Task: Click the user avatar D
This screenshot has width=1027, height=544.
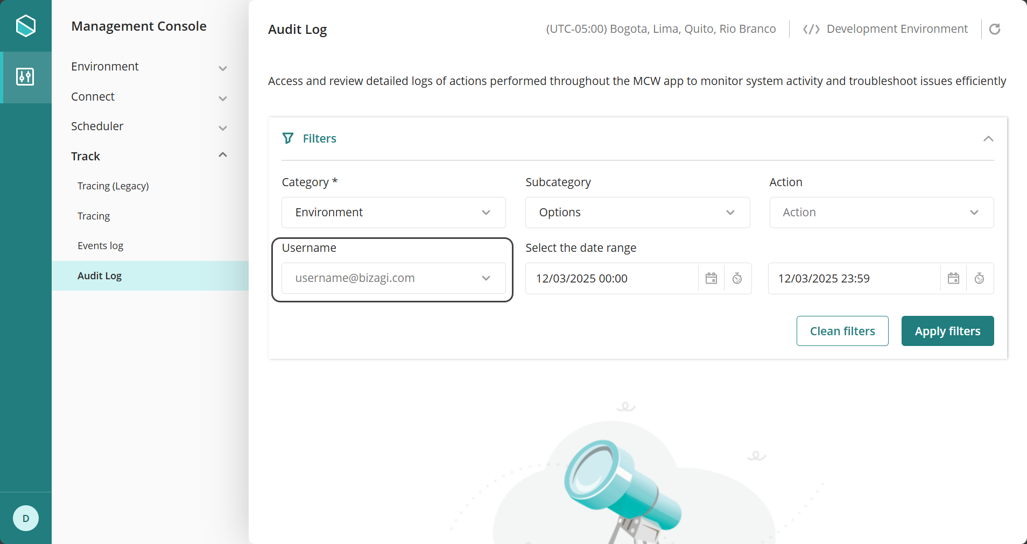Action: [x=25, y=518]
